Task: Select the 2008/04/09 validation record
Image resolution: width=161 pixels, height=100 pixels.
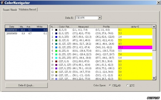Action: click(x=26, y=33)
